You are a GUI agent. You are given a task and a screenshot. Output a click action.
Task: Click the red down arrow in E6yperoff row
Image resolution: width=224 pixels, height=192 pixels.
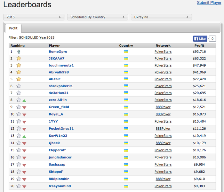pyautogui.click(x=24, y=151)
